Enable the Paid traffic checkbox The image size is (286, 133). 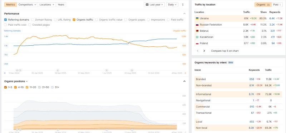pyautogui.click(x=168, y=20)
